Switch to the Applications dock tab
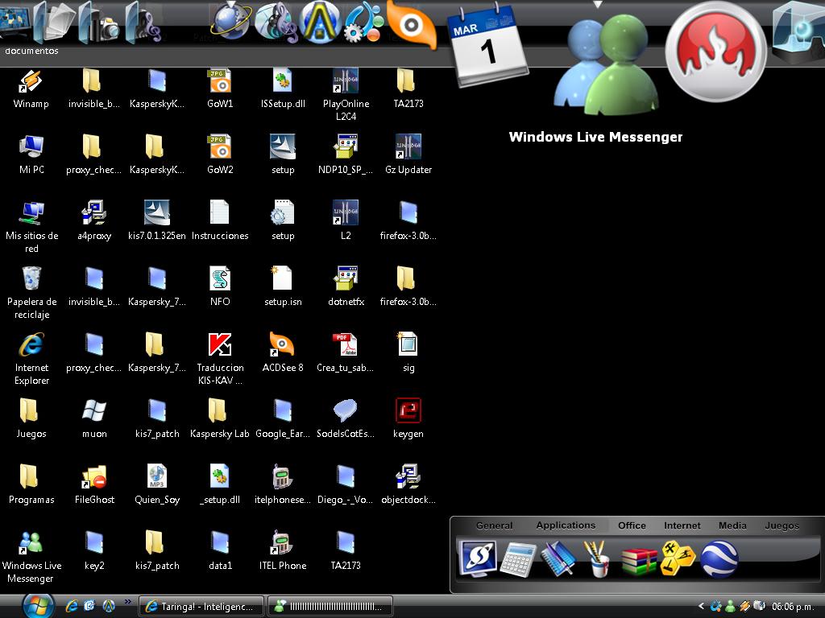Screen dimensions: 825x618 [566, 525]
